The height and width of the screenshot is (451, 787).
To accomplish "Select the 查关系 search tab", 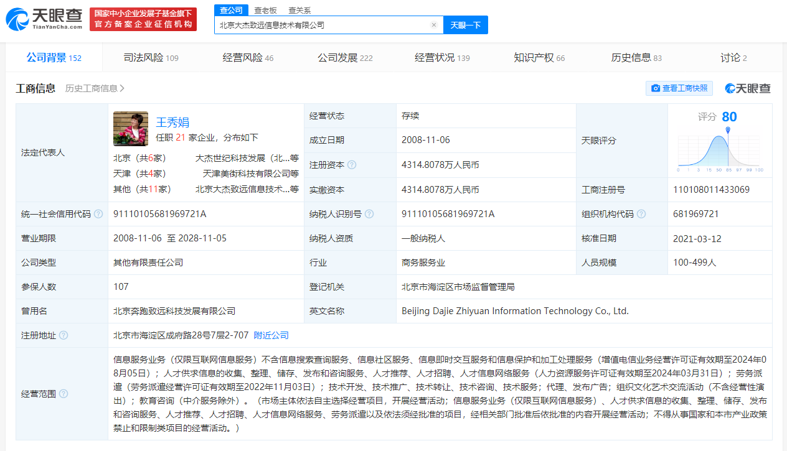I will (x=299, y=10).
